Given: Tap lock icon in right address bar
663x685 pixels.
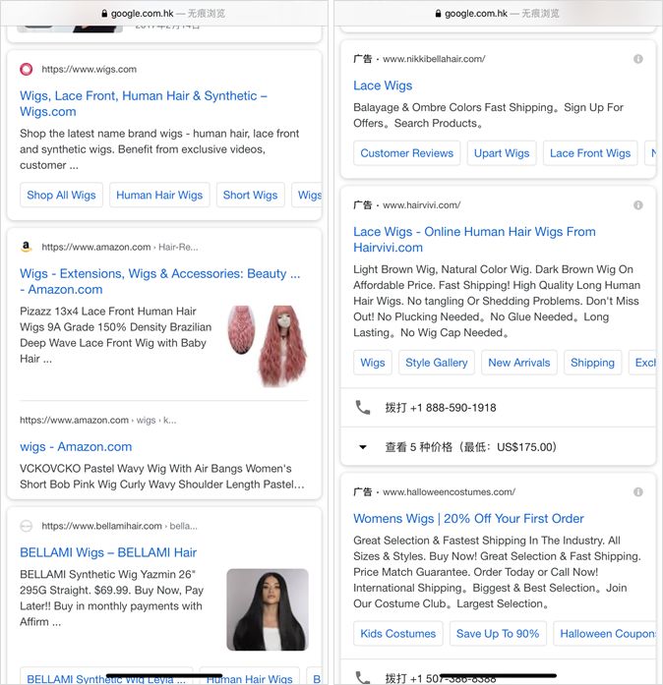Looking at the screenshot, I should point(438,14).
